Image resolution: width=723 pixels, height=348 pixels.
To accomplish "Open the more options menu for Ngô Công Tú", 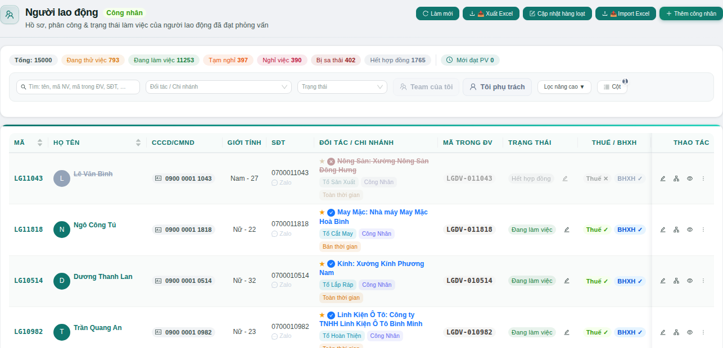I will pyautogui.click(x=703, y=230).
